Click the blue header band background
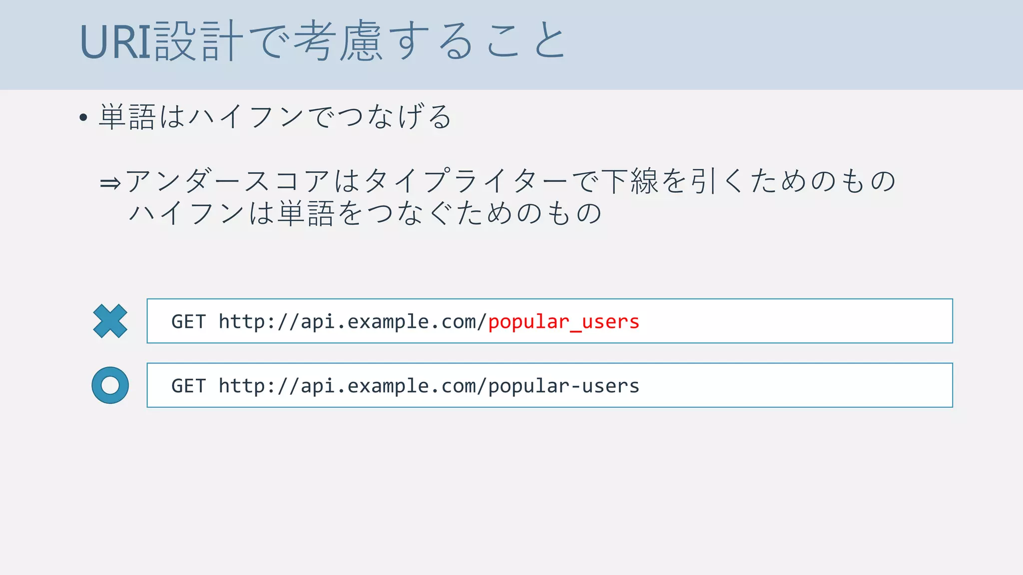The height and width of the screenshot is (575, 1023). [799, 45]
